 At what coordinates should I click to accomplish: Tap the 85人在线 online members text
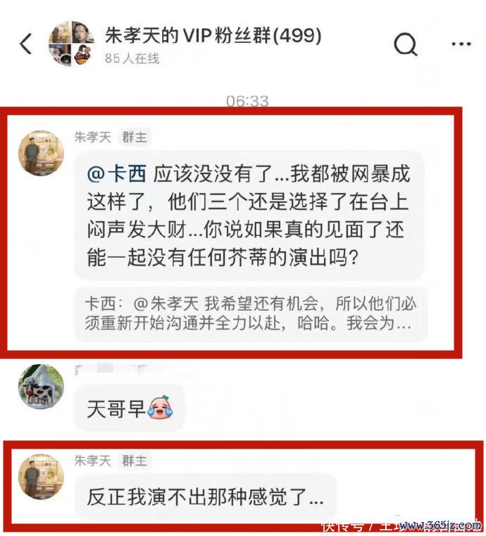click(x=132, y=58)
